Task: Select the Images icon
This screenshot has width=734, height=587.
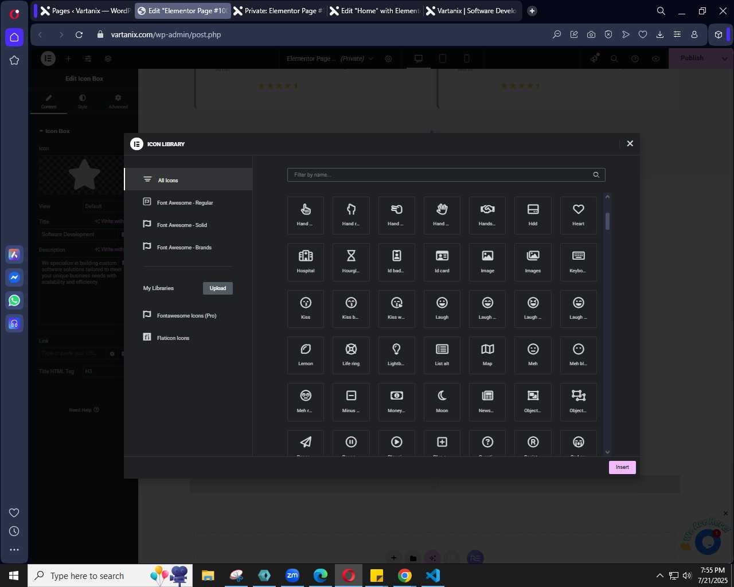Action: [533, 262]
